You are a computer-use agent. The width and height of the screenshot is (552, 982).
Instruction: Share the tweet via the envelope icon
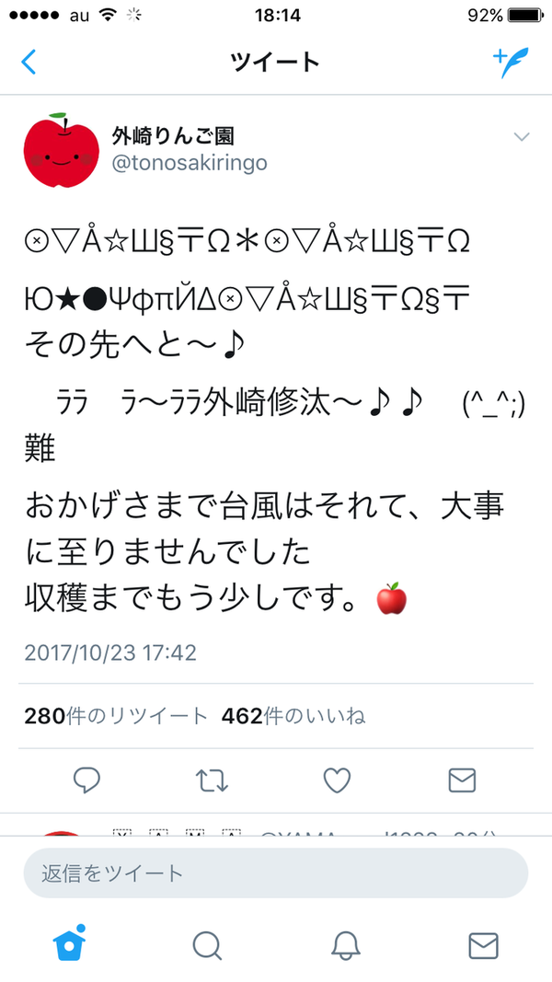[x=463, y=780]
